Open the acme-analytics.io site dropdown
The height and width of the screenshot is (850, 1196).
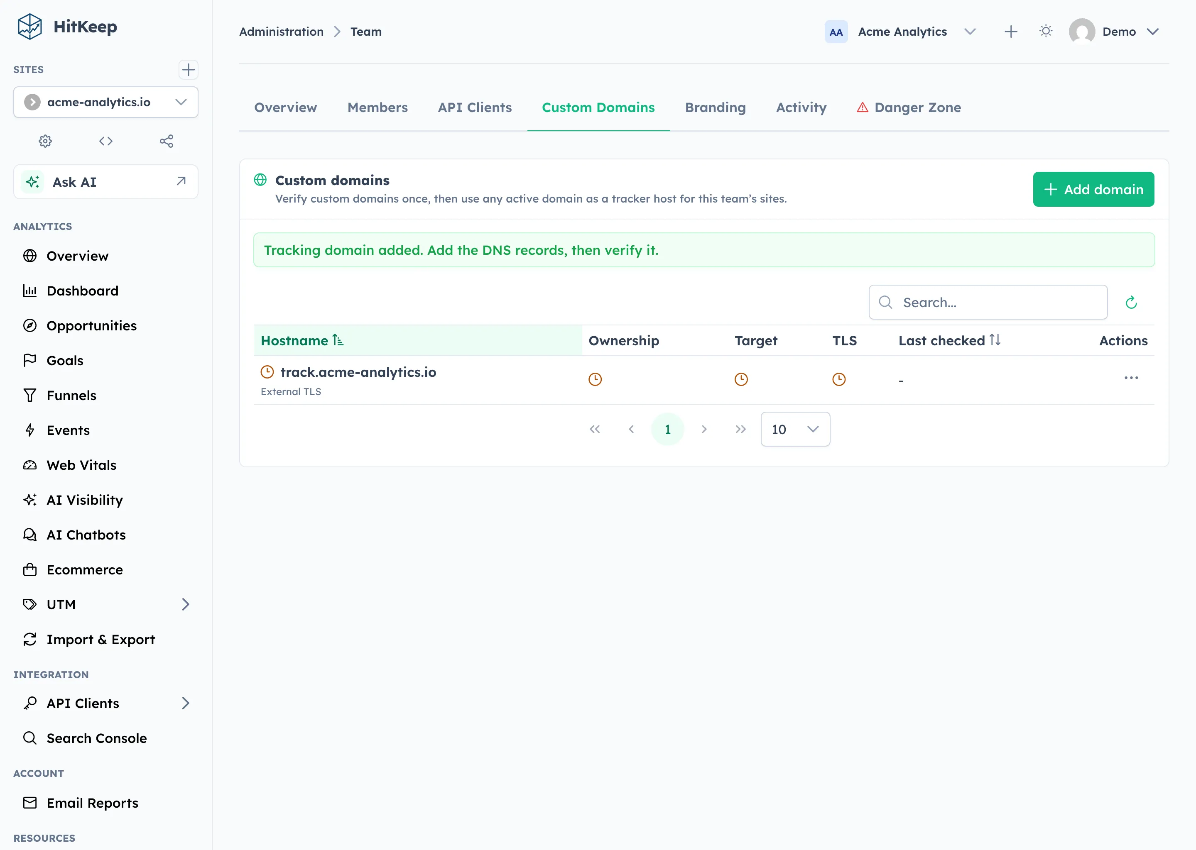click(x=106, y=102)
